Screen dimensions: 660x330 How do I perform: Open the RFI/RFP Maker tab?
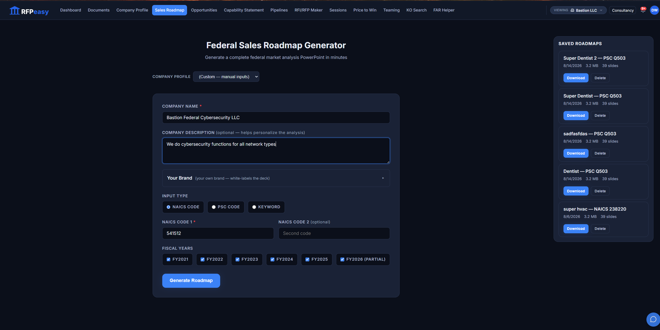(x=309, y=10)
